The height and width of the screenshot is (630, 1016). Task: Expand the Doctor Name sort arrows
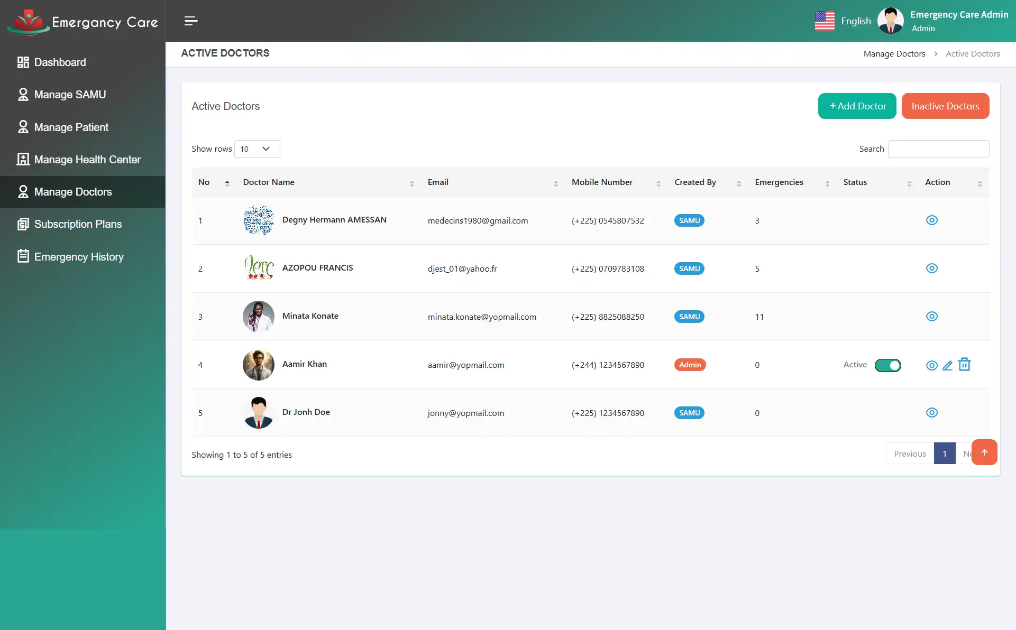(x=413, y=183)
